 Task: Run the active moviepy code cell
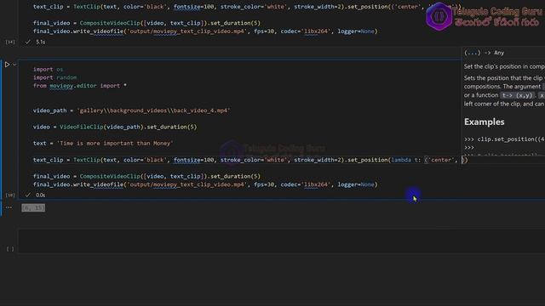7,65
